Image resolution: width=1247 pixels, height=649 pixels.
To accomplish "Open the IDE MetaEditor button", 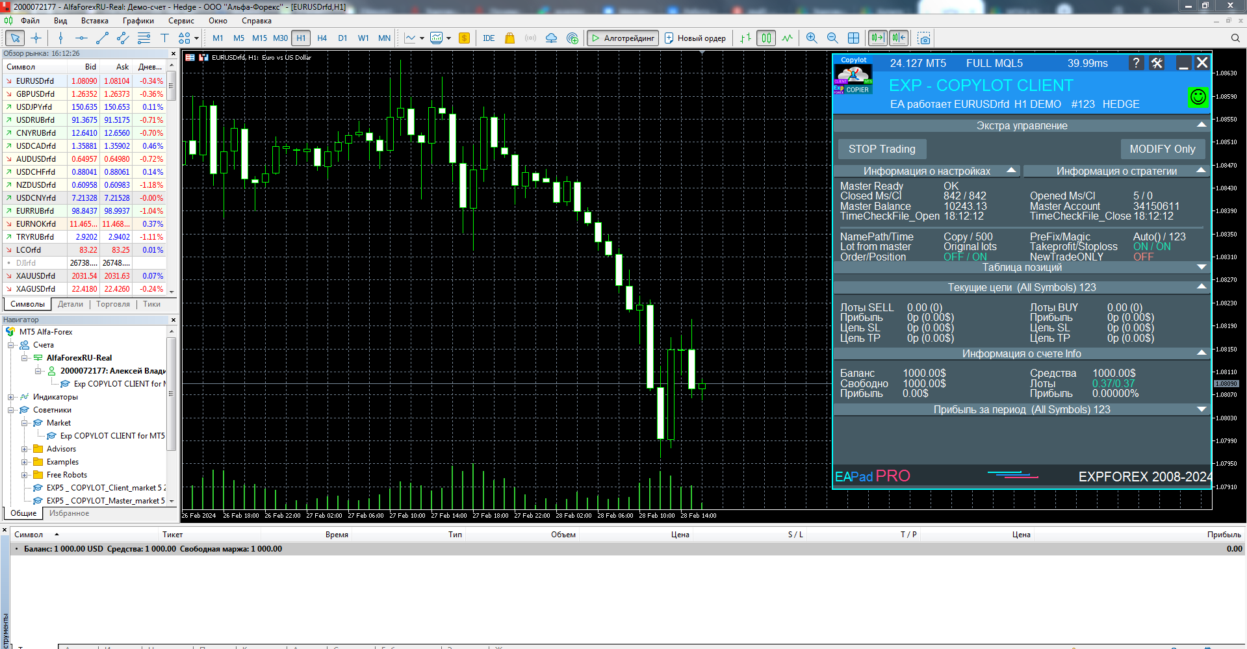I will pos(489,38).
